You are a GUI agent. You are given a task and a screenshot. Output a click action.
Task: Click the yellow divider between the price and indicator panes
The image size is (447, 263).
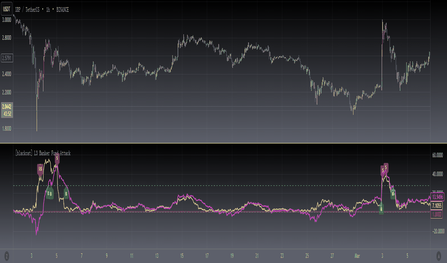(223, 143)
